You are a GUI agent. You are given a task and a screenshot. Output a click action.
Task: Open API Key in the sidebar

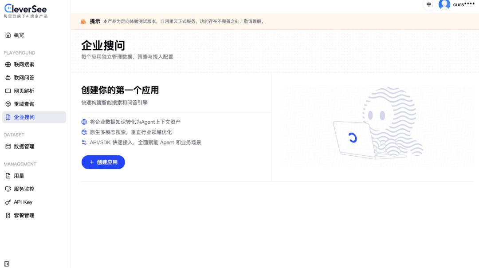tap(34, 202)
